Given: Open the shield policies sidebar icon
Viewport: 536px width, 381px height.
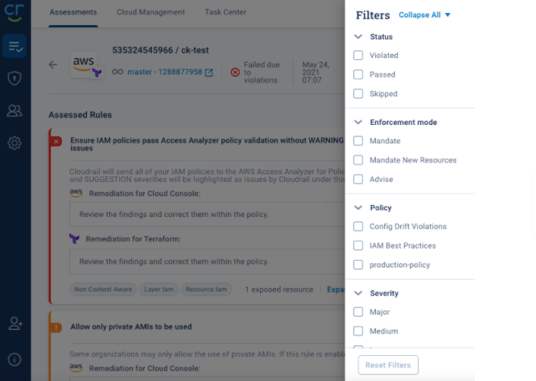Looking at the screenshot, I should tap(14, 78).
